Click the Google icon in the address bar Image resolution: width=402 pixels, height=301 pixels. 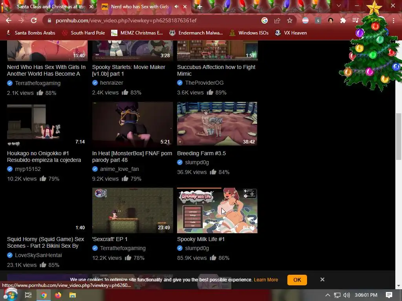point(265,20)
